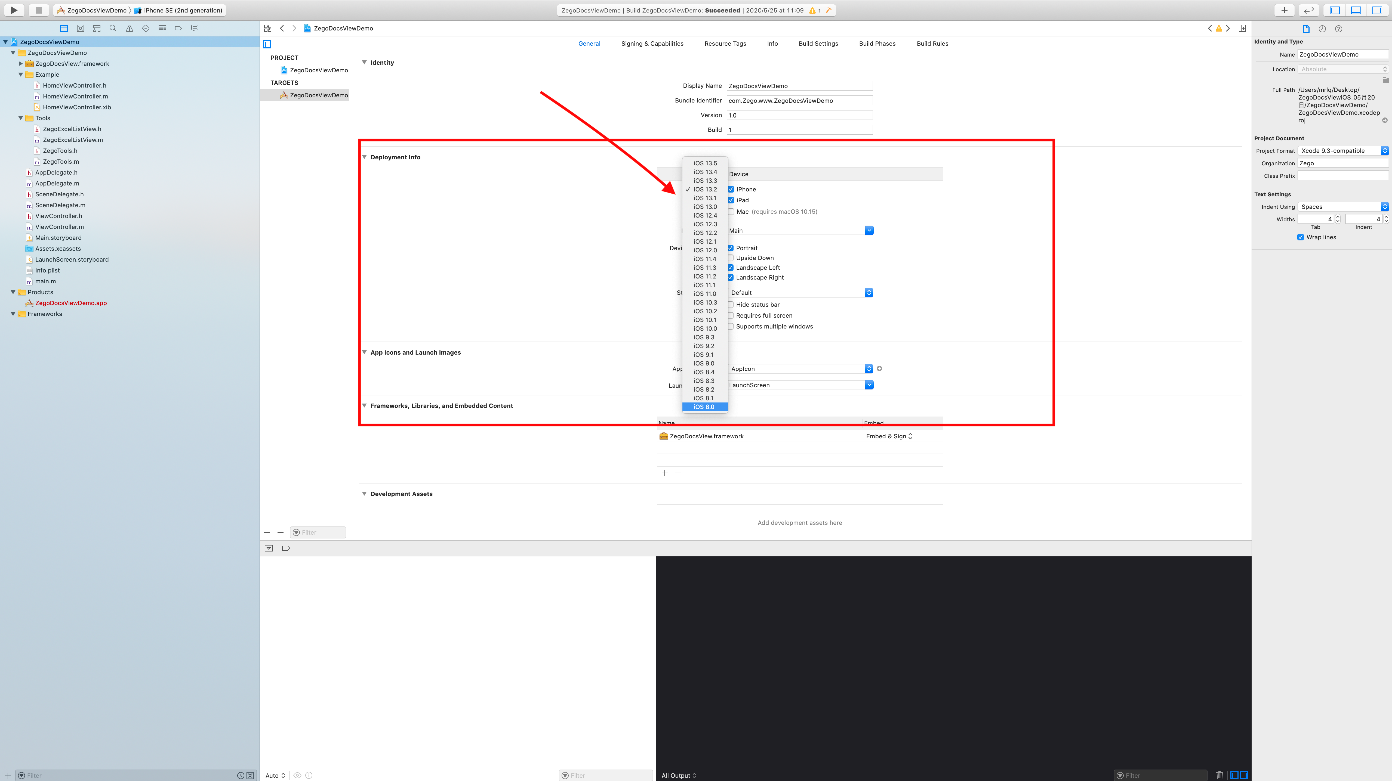Open the Find navigator magnifier icon
This screenshot has width=1392, height=781.
click(x=113, y=28)
